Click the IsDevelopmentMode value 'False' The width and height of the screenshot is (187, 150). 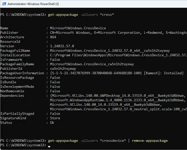click(x=55, y=86)
